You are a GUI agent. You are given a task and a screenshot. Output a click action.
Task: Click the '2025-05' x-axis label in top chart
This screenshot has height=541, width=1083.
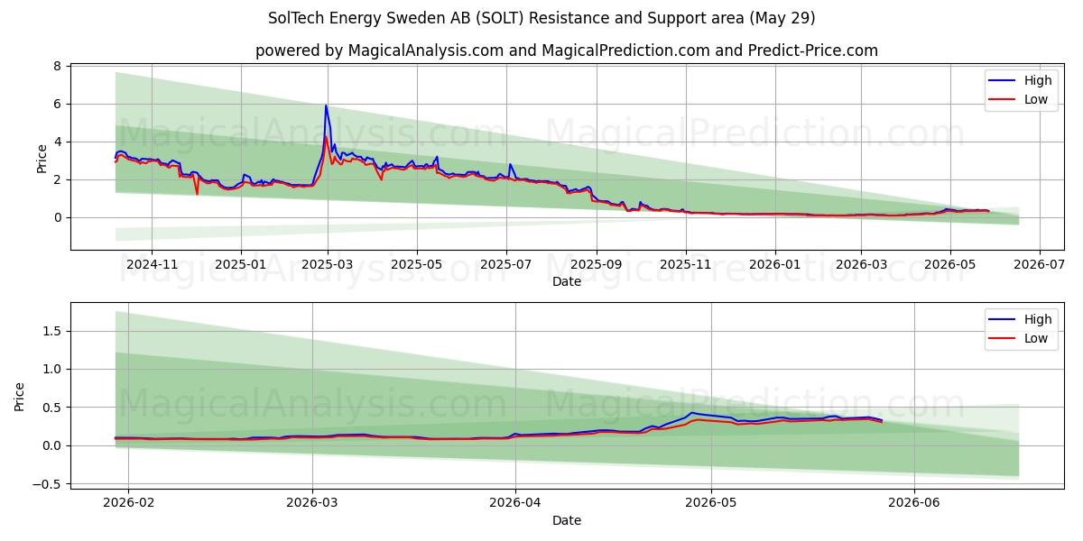(x=416, y=264)
